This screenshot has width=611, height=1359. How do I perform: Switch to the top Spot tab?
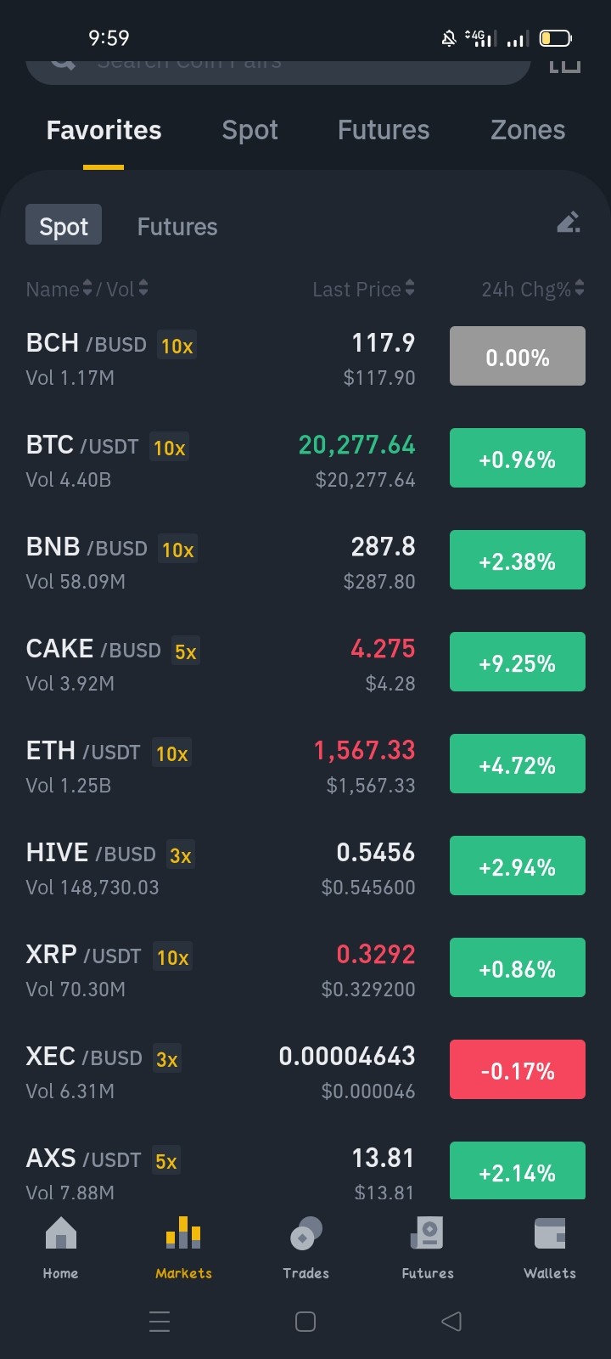[x=249, y=130]
